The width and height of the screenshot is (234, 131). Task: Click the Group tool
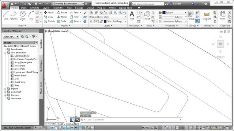click(191, 15)
